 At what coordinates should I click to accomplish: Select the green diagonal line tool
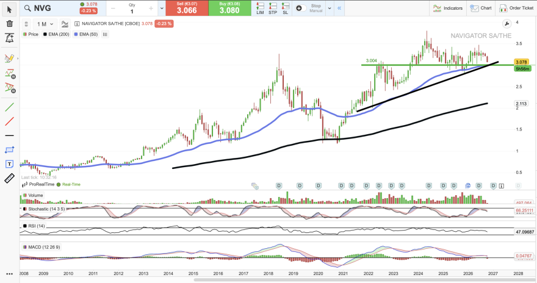click(10, 107)
